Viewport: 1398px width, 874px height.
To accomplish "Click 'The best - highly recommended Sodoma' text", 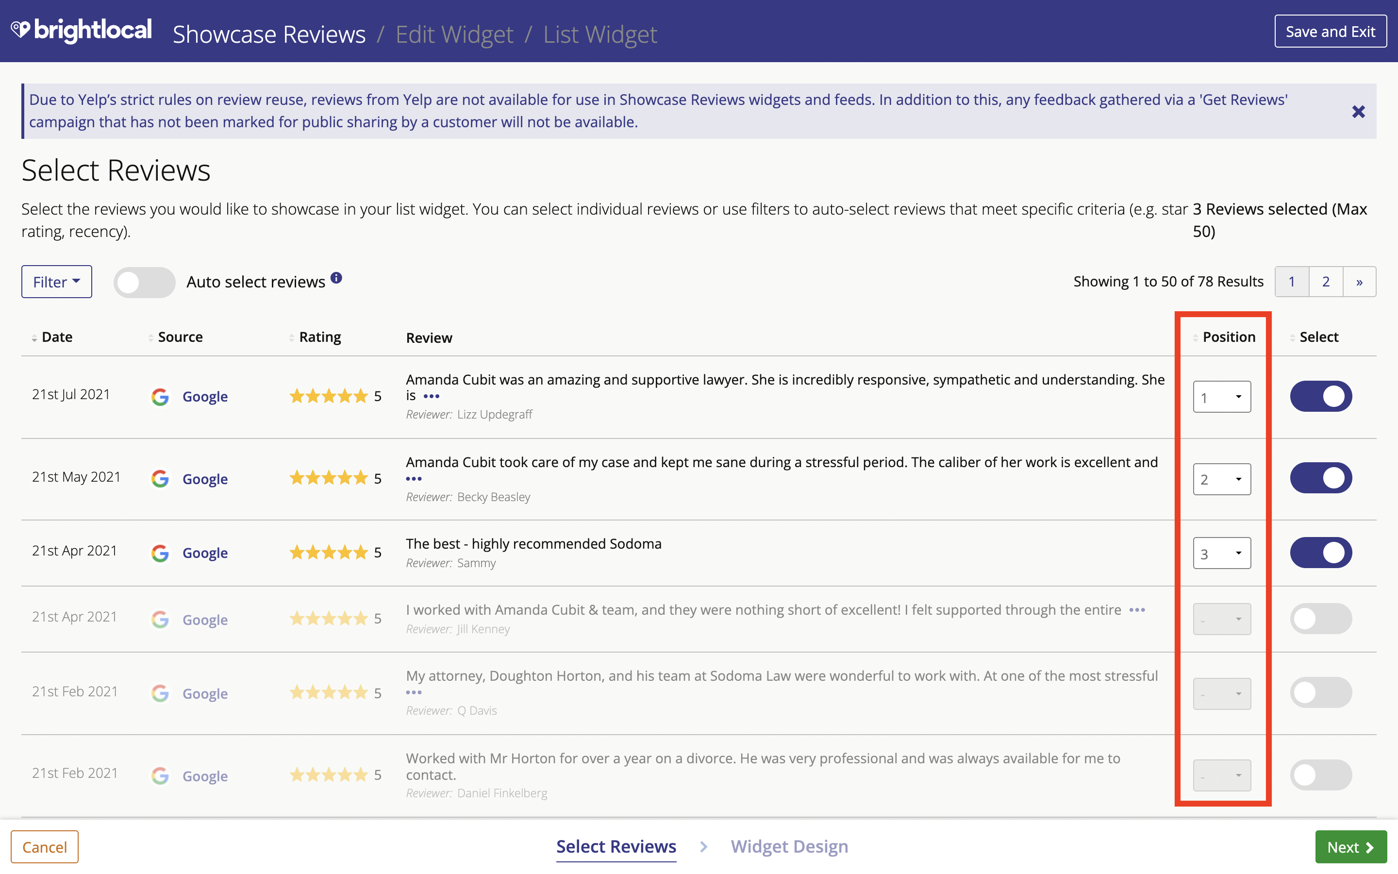I will click(x=534, y=544).
